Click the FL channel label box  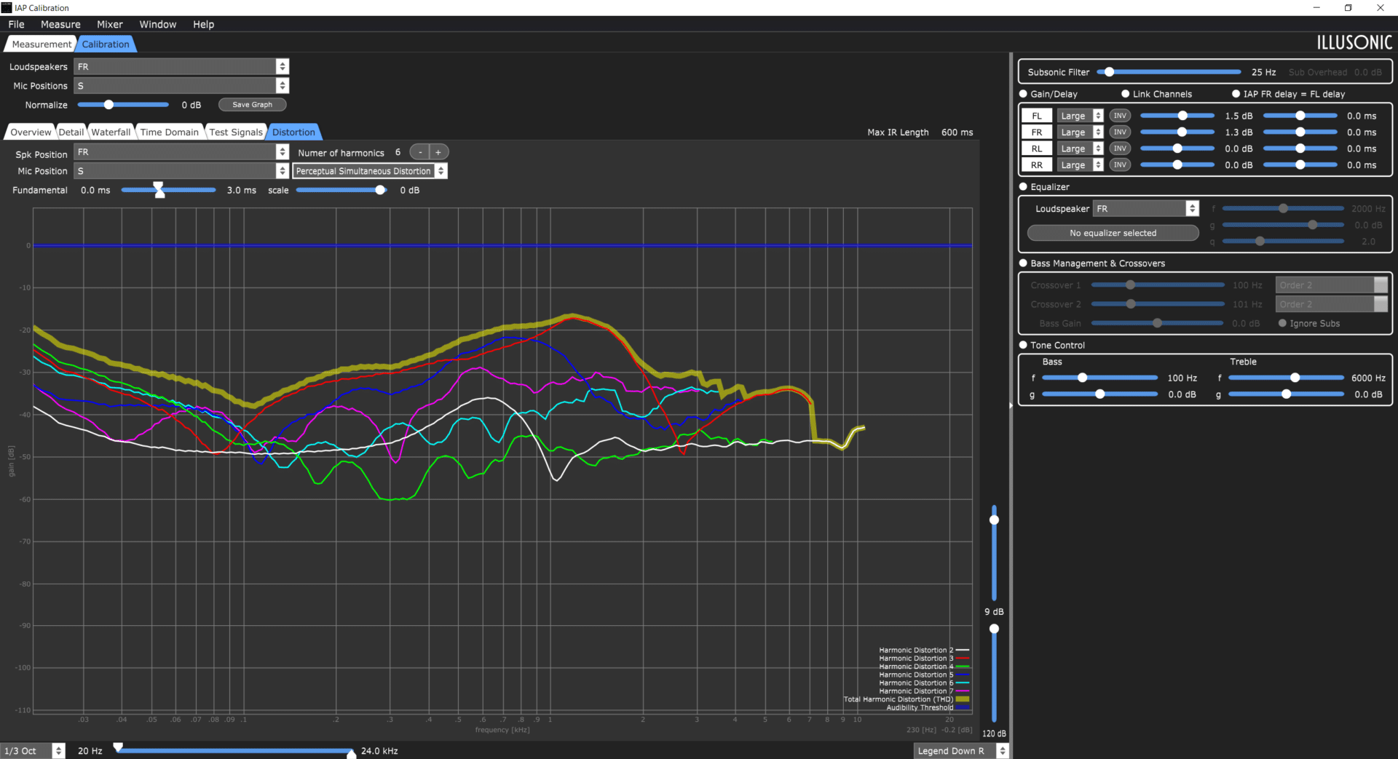[x=1037, y=116]
